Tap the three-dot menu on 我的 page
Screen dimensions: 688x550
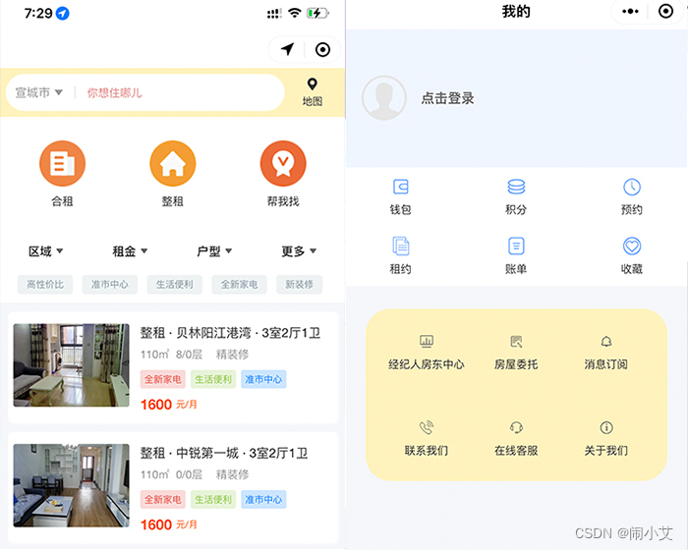click(x=630, y=12)
